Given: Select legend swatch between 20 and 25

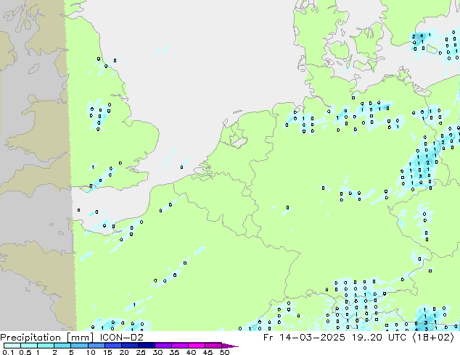Looking at the screenshot, I should pyautogui.click(x=130, y=346).
